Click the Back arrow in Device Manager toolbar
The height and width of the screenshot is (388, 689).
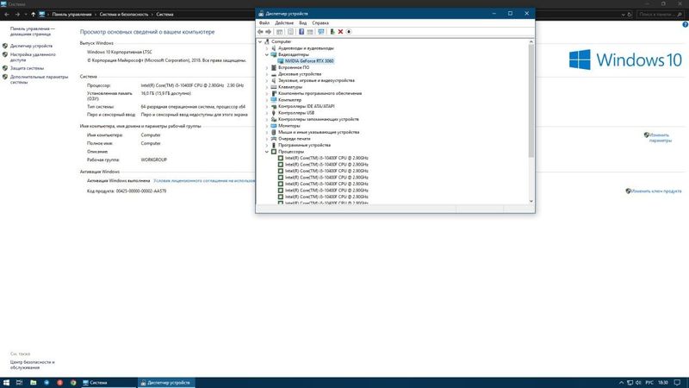pyautogui.click(x=260, y=32)
